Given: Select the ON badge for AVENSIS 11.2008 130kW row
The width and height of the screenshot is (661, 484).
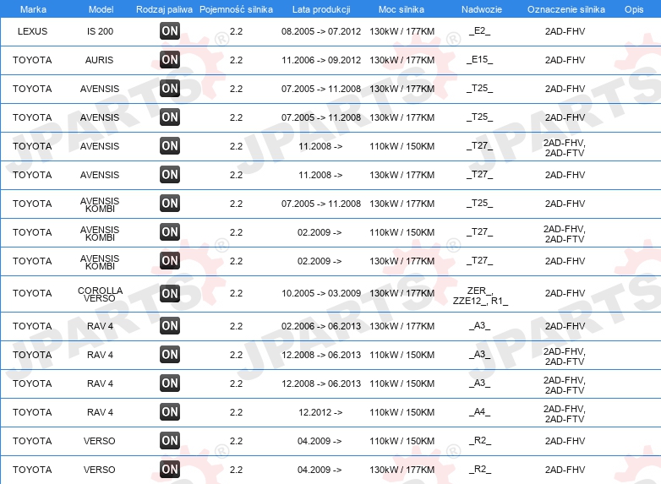Looking at the screenshot, I should (x=170, y=174).
